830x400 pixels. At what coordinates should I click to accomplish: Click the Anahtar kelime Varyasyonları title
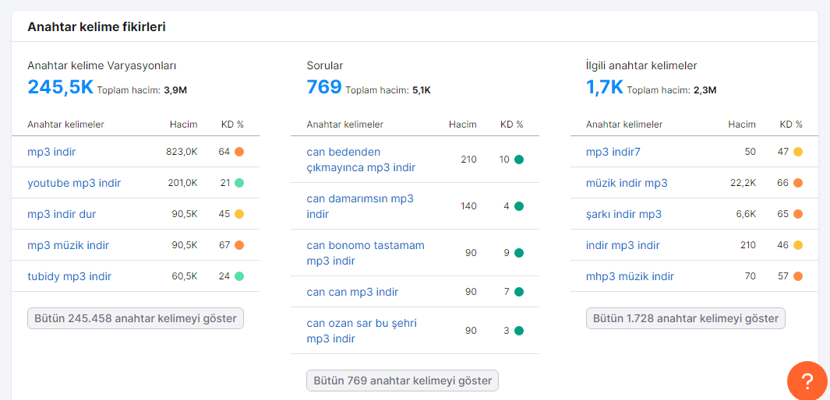click(x=101, y=66)
